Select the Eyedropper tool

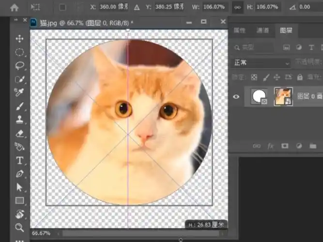click(x=20, y=92)
